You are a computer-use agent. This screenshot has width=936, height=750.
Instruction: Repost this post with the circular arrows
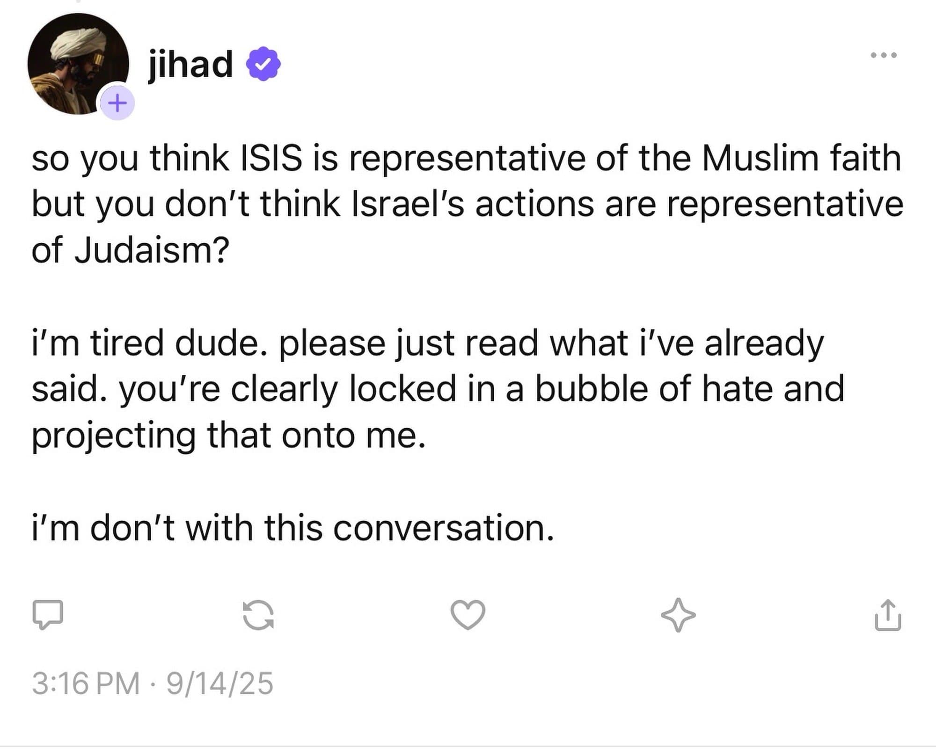[x=258, y=615]
